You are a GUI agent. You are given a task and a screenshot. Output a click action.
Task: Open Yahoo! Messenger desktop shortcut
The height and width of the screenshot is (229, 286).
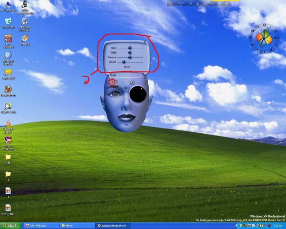pos(8,144)
